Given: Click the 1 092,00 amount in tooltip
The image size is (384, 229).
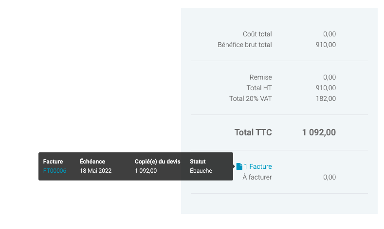Looking at the screenshot, I should point(146,171).
